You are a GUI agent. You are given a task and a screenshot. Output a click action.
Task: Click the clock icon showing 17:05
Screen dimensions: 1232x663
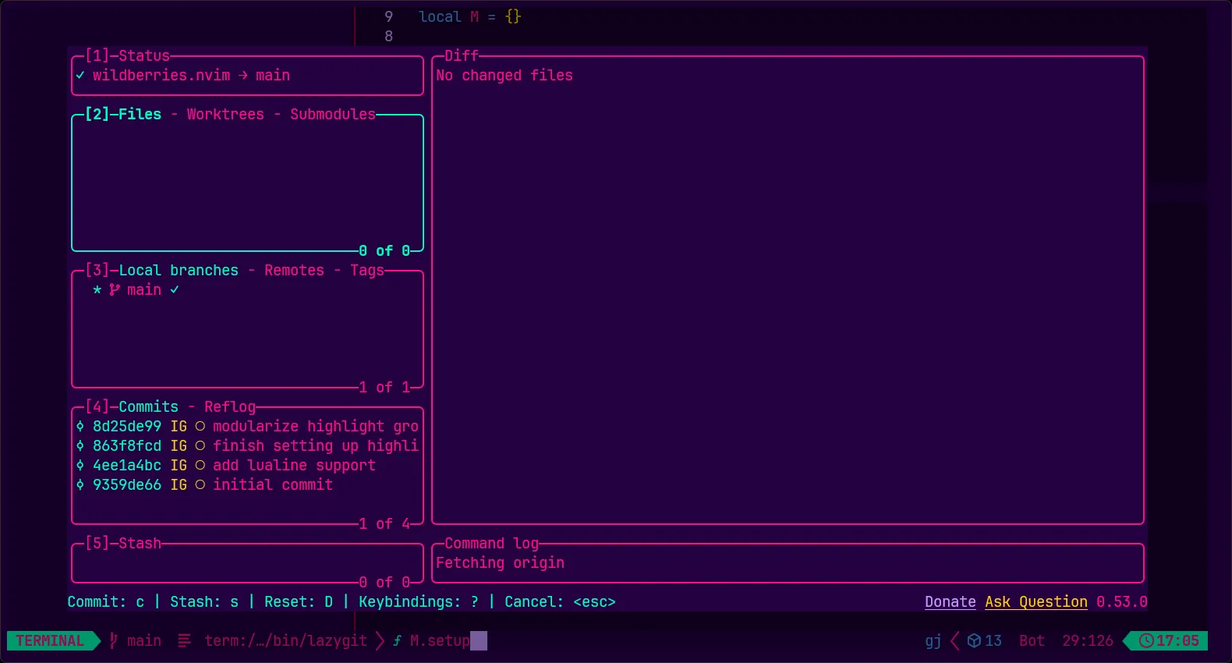[x=1145, y=640]
